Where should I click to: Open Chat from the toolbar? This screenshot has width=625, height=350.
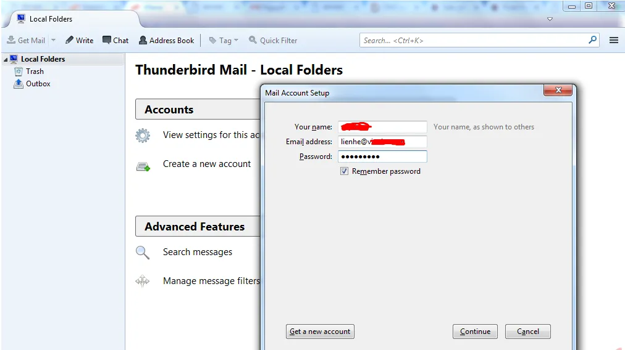pyautogui.click(x=115, y=40)
